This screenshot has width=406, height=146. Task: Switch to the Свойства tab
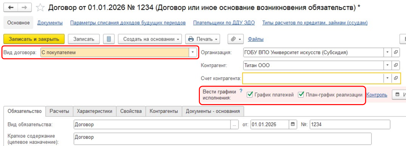[x=131, y=111]
